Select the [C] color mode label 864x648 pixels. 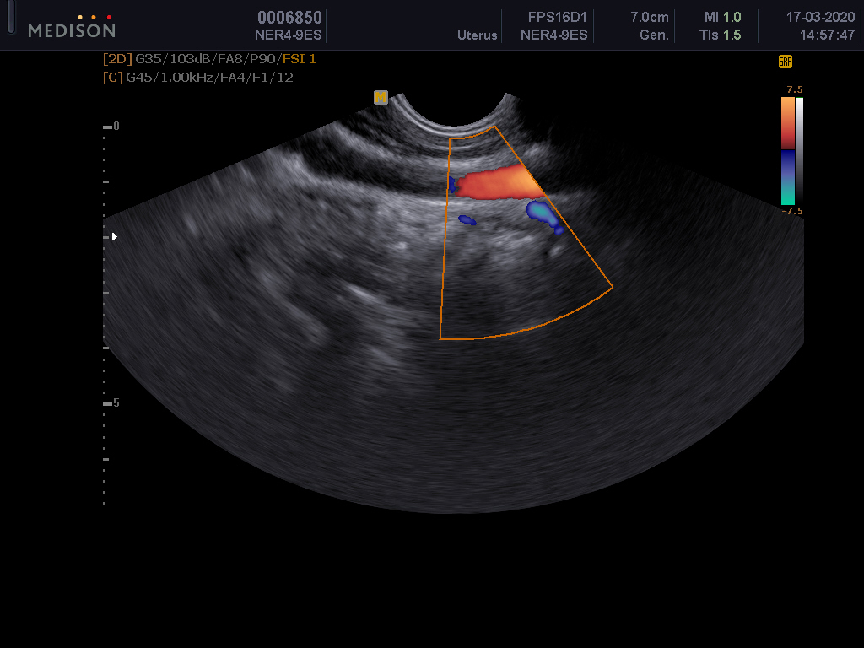point(112,77)
